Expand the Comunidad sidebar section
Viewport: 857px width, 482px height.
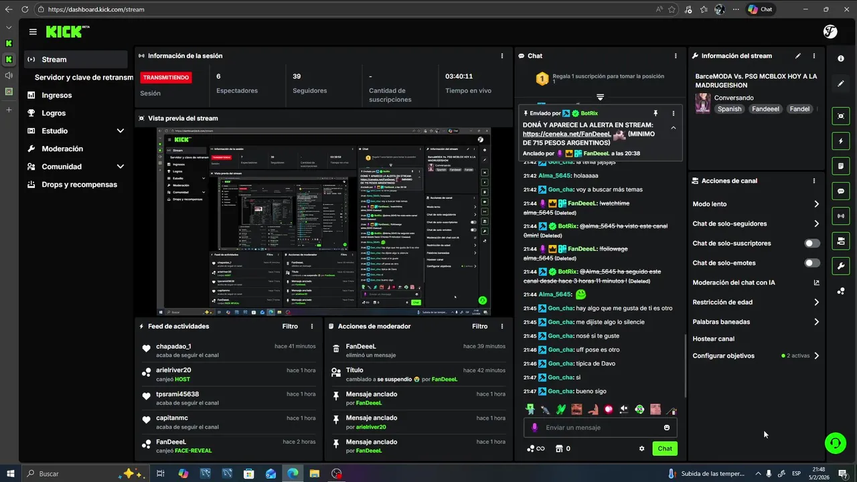[x=121, y=167]
